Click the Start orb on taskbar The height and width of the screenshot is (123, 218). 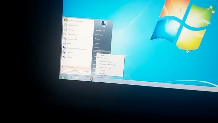[x=63, y=77]
